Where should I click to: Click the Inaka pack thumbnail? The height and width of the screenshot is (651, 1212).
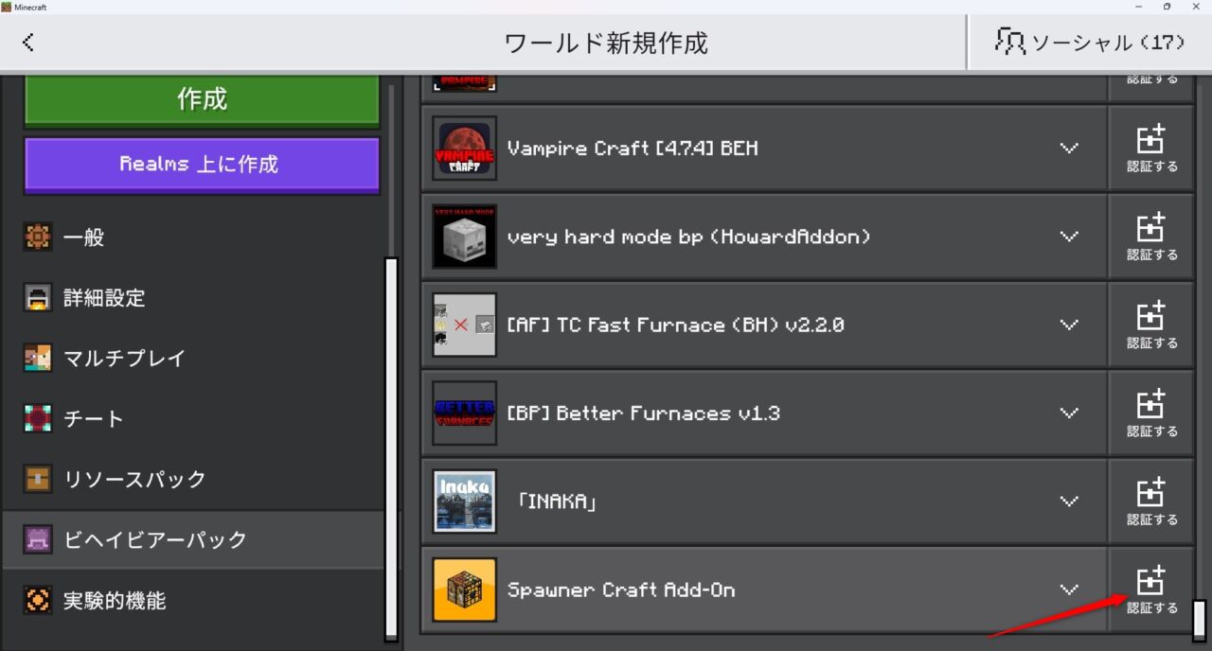pos(465,501)
